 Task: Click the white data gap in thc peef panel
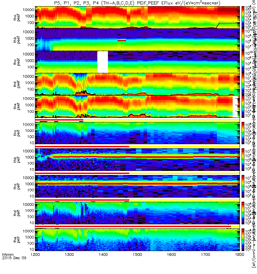102,62
